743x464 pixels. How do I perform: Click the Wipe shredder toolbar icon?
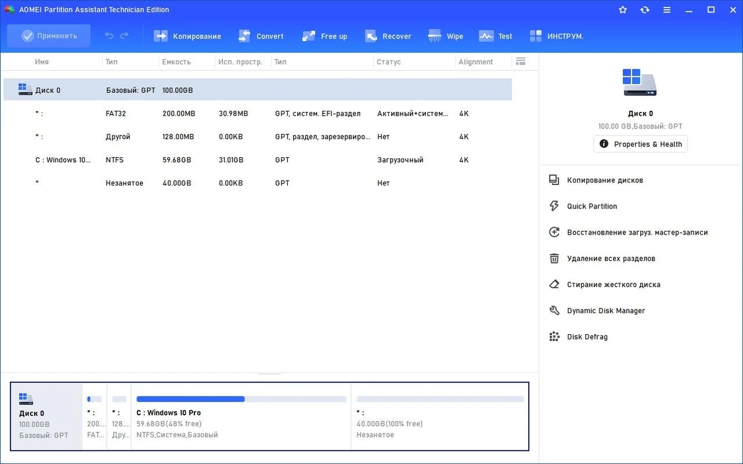coord(435,37)
